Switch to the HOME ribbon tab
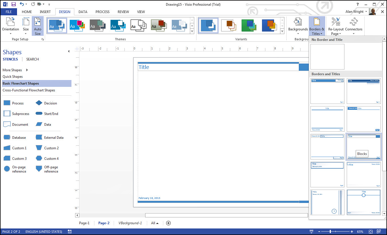This screenshot has height=235, width=387. click(27, 12)
